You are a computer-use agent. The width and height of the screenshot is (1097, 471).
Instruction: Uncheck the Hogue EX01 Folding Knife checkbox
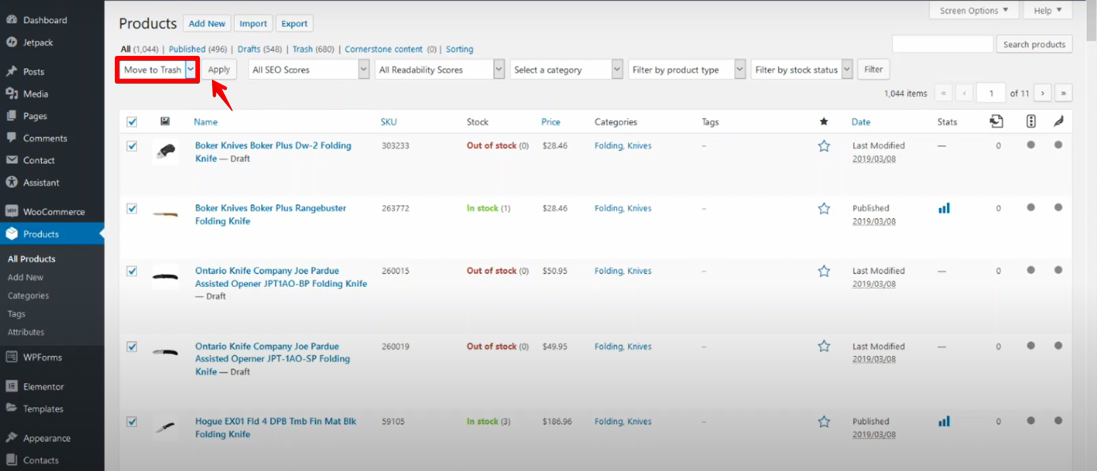[132, 422]
